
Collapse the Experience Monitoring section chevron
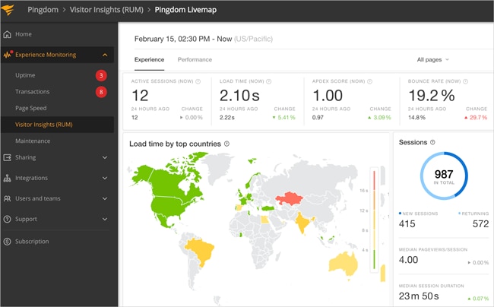[105, 55]
